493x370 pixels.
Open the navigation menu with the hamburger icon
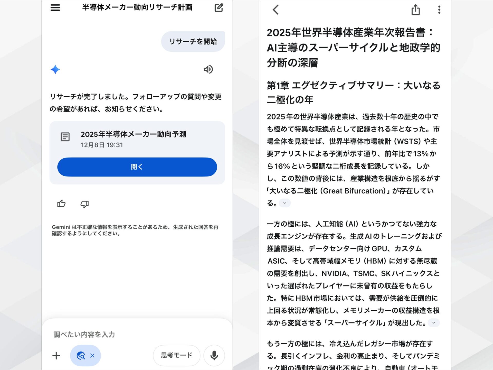pyautogui.click(x=55, y=8)
